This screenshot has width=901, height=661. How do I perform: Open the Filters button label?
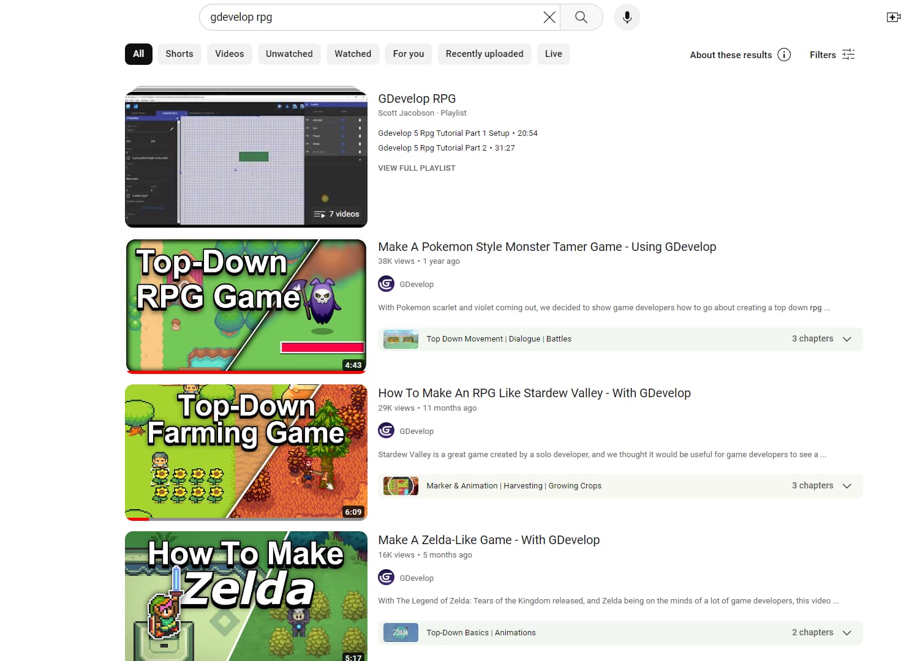(x=823, y=55)
